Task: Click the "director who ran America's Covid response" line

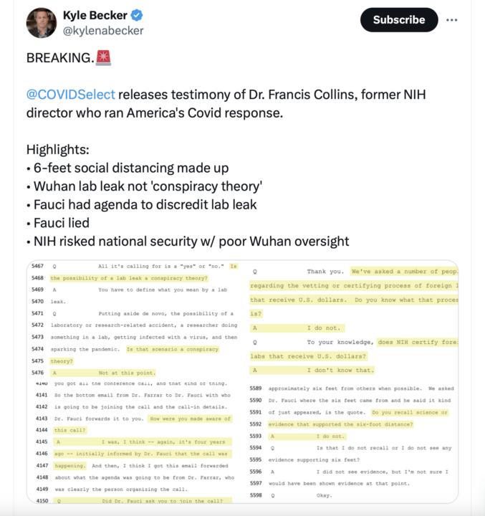Action: point(155,113)
